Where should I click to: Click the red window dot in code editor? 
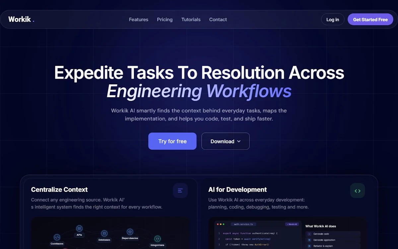[218, 224]
